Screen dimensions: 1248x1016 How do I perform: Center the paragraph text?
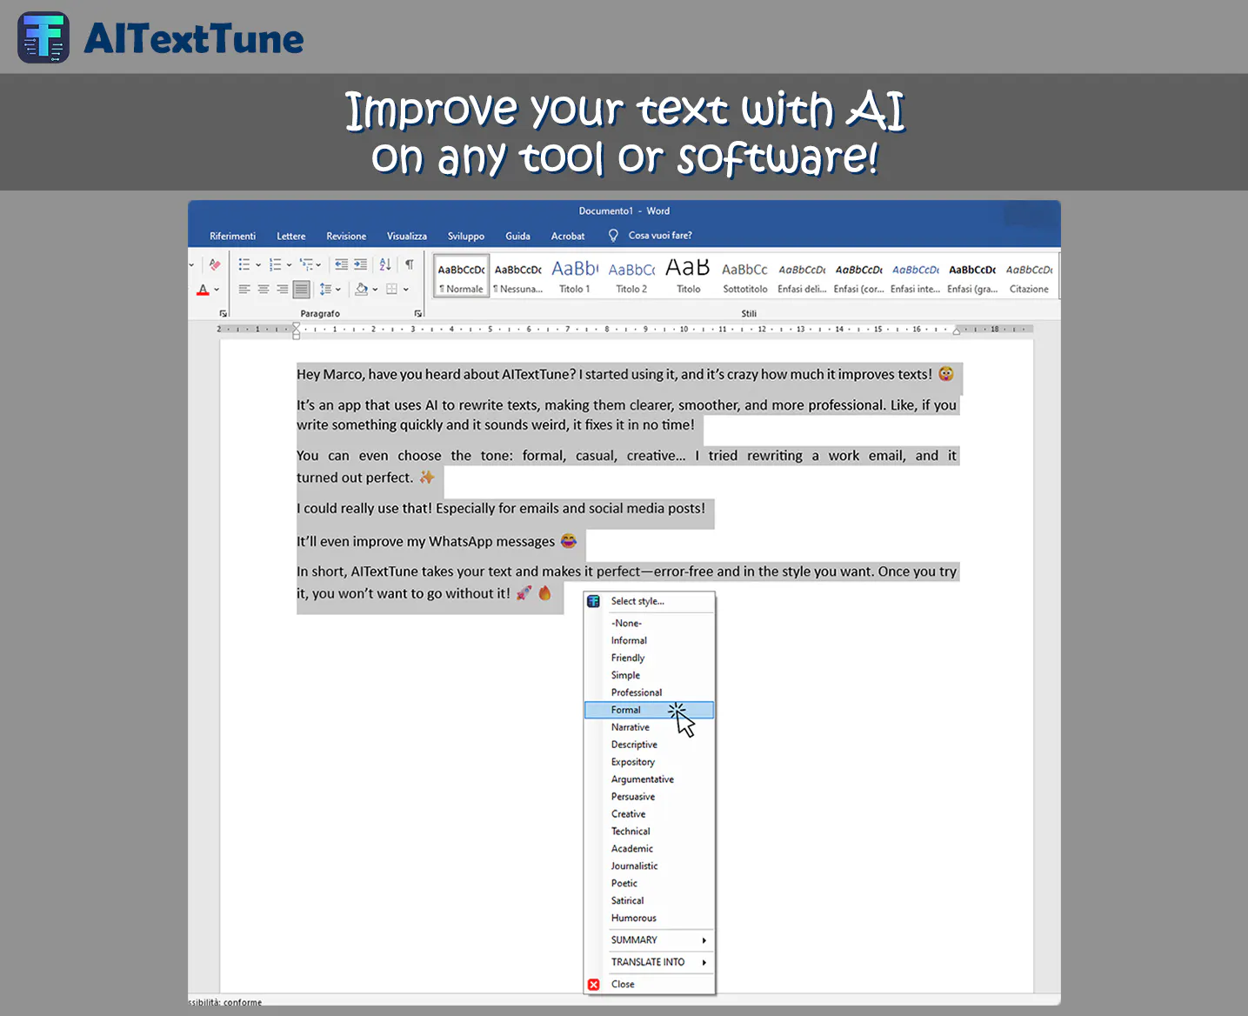[x=264, y=289]
